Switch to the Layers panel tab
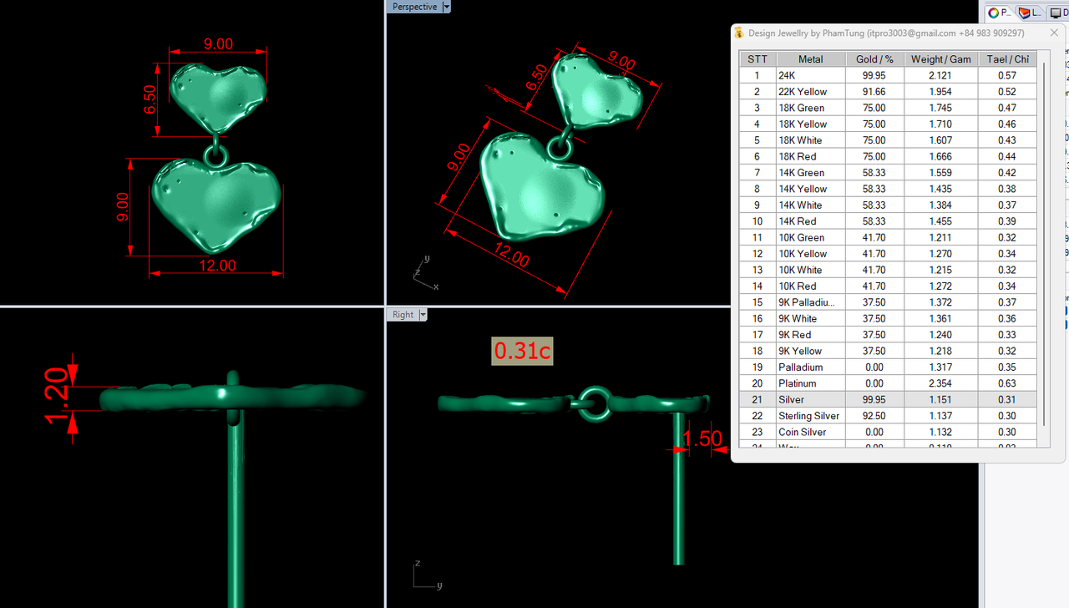 tap(1030, 13)
